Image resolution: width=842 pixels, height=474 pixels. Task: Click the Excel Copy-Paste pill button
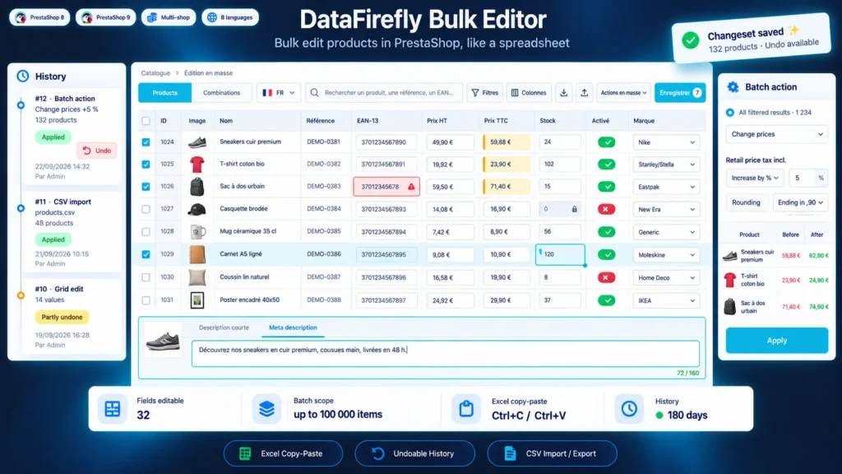(283, 453)
